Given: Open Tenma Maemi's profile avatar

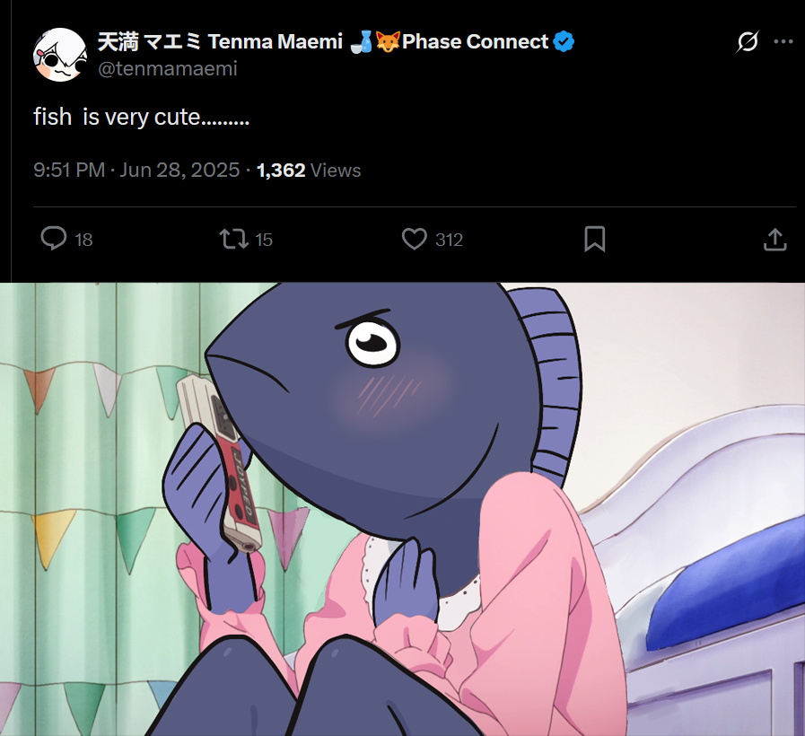Looking at the screenshot, I should coord(59,55).
